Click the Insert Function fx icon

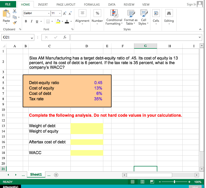(65, 37)
